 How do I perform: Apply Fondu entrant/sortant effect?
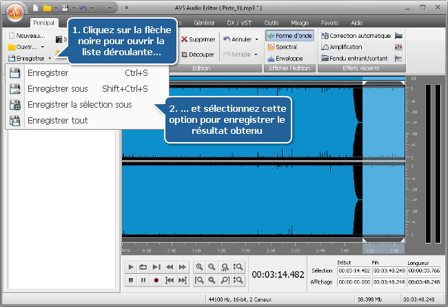[x=354, y=59]
